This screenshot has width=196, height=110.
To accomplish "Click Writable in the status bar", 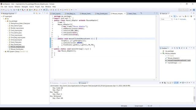I will point(124,106).
